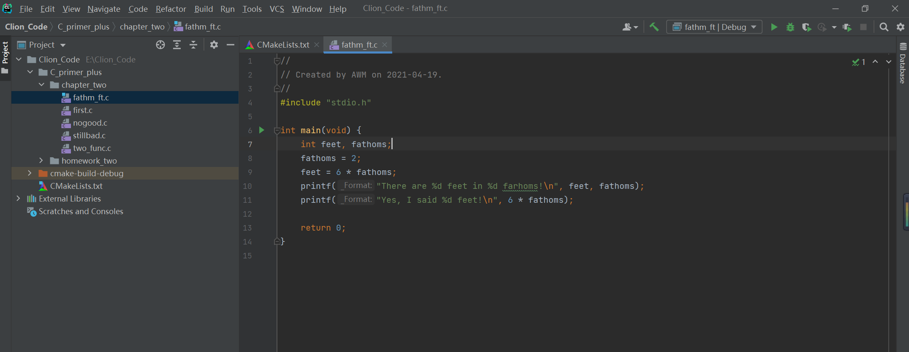Viewport: 909px width, 352px height.
Task: Open Project panel options gear icon
Action: point(214,45)
